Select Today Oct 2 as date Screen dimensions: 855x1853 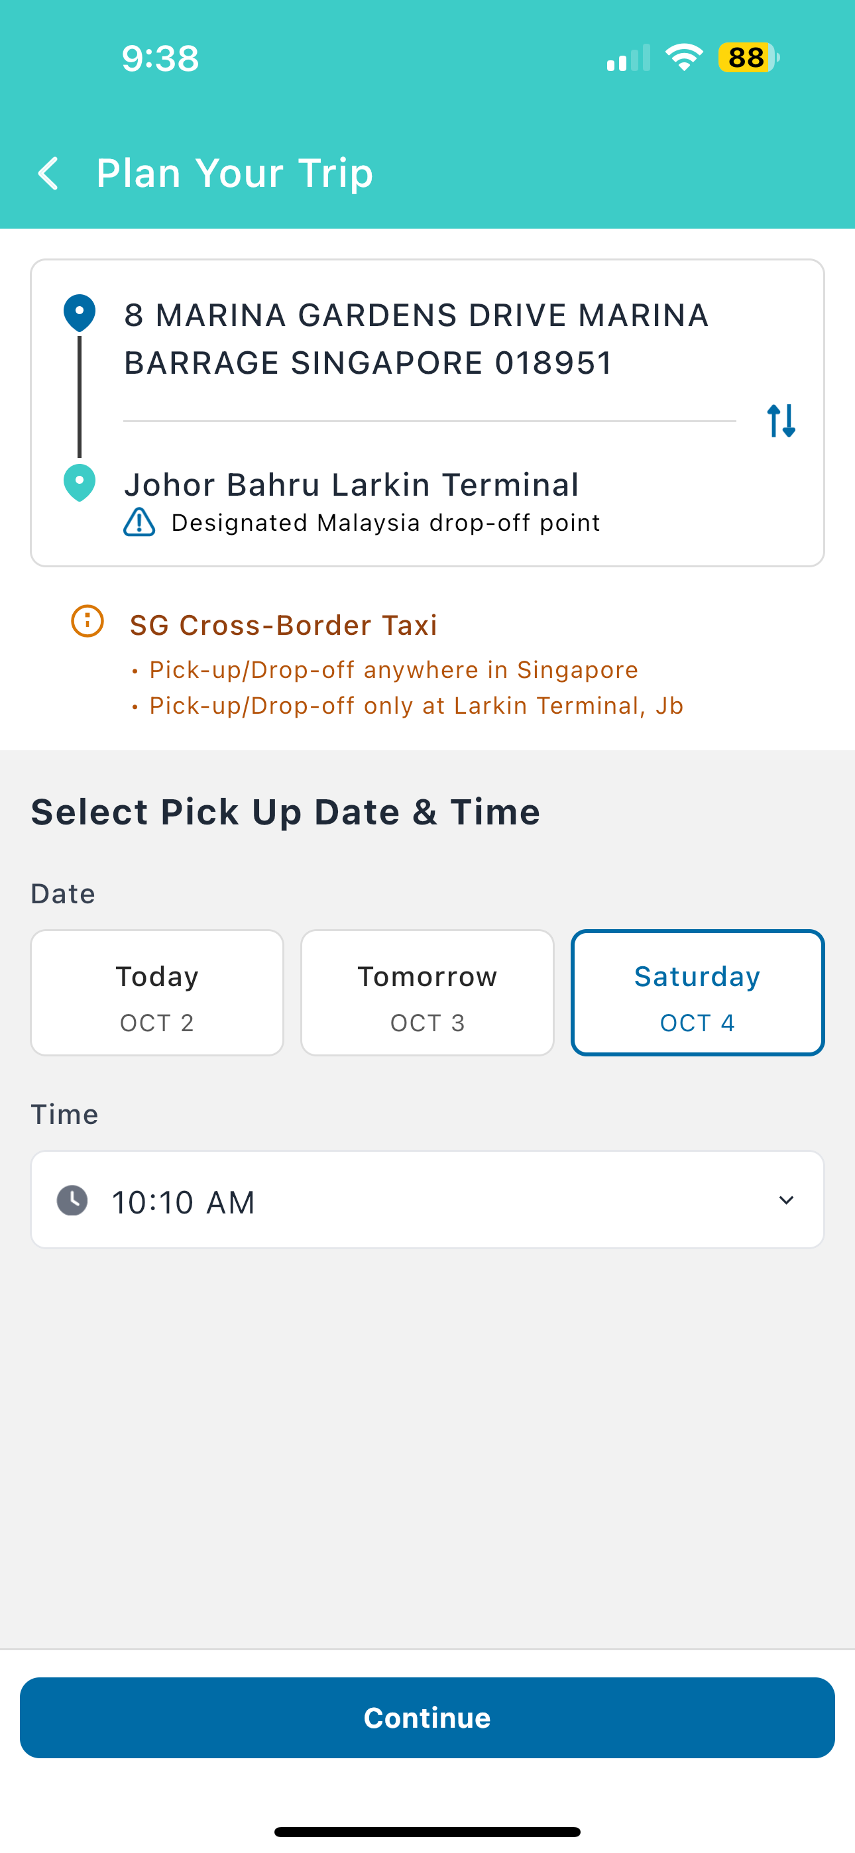(157, 993)
